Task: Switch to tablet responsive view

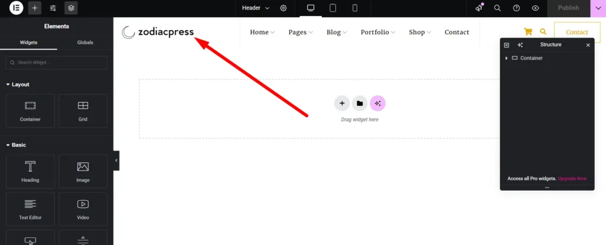Action: [333, 8]
